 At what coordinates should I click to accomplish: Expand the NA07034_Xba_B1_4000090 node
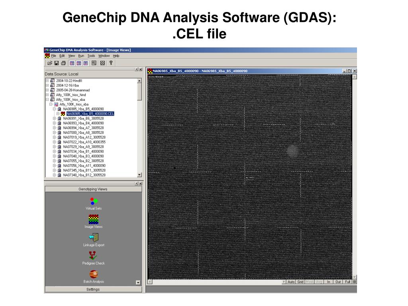pyautogui.click(x=54, y=151)
